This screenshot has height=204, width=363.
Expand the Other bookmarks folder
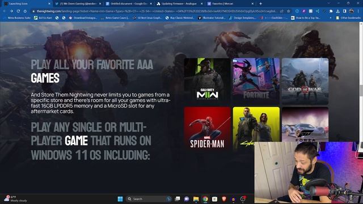click(x=348, y=18)
